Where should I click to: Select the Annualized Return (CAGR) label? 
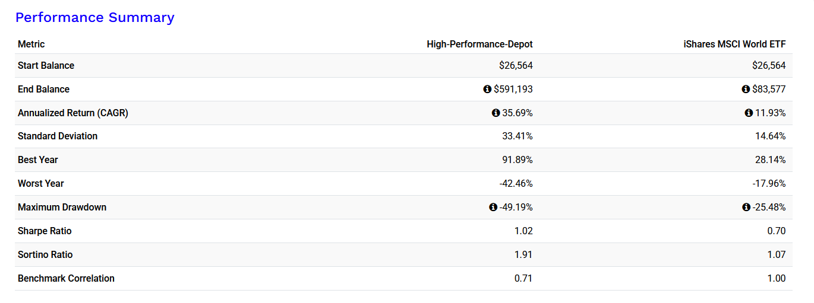(73, 113)
